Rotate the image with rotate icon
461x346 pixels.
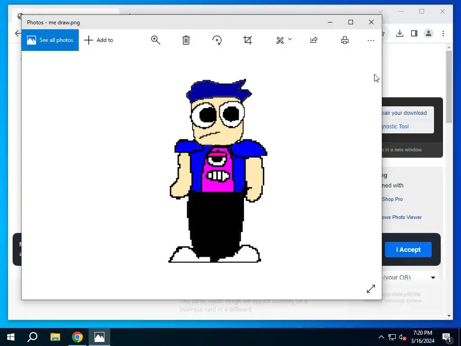coord(217,40)
